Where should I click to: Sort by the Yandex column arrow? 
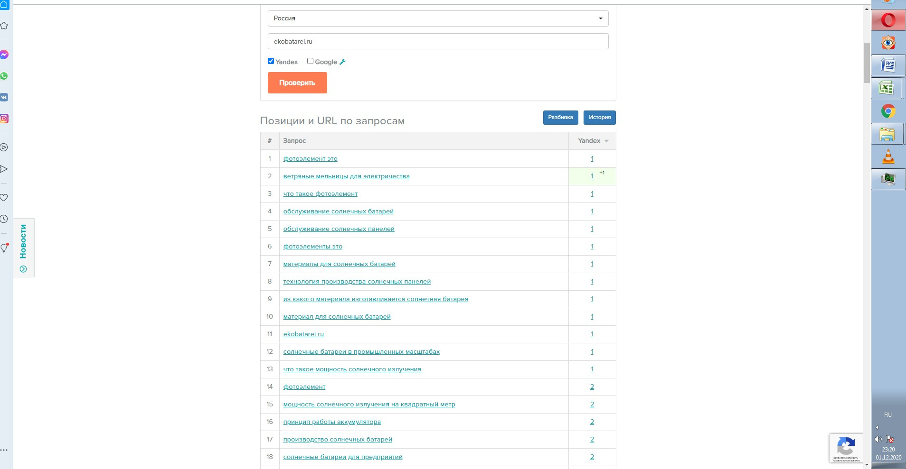click(606, 141)
